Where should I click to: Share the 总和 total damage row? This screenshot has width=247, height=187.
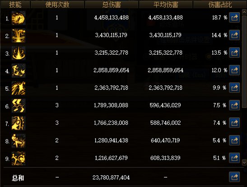click(234, 177)
